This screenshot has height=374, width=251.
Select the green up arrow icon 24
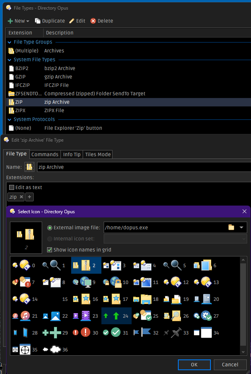[x=117, y=316]
